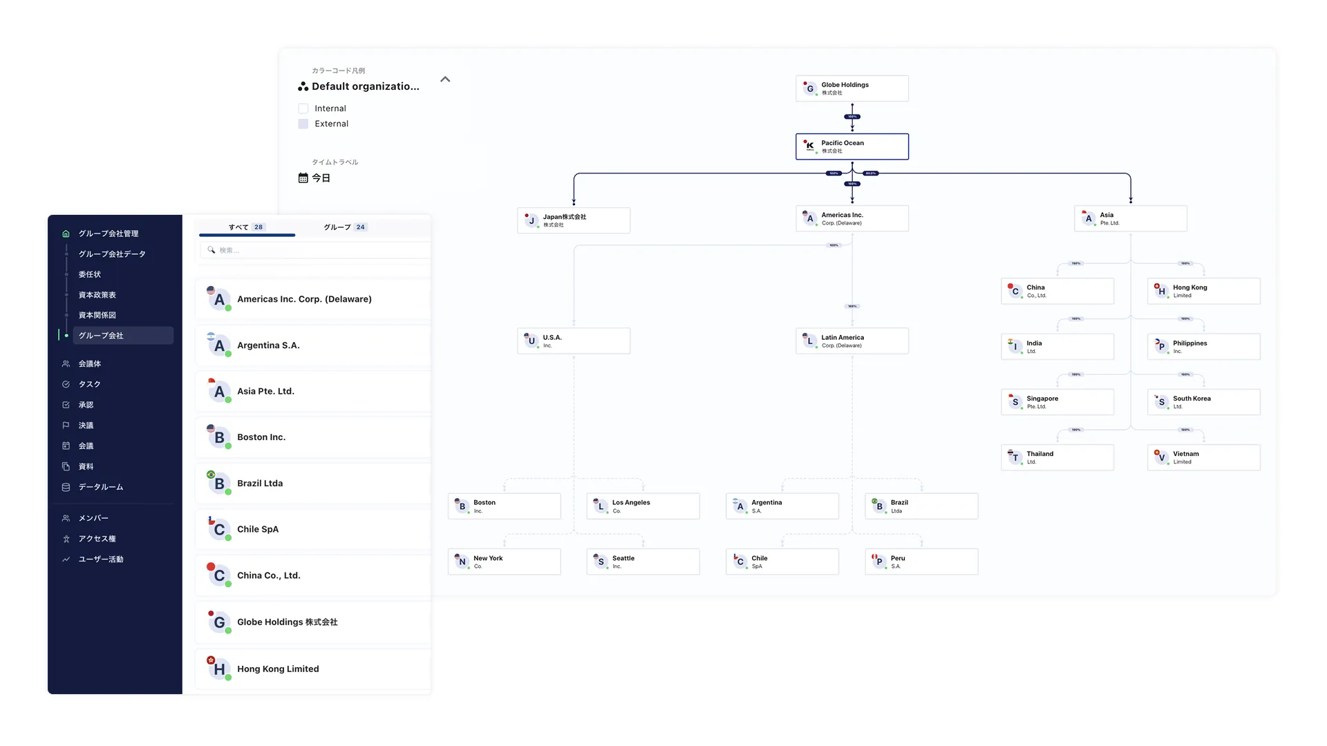Click the calendar icon next to 今日
1327x746 pixels.
pyautogui.click(x=303, y=178)
